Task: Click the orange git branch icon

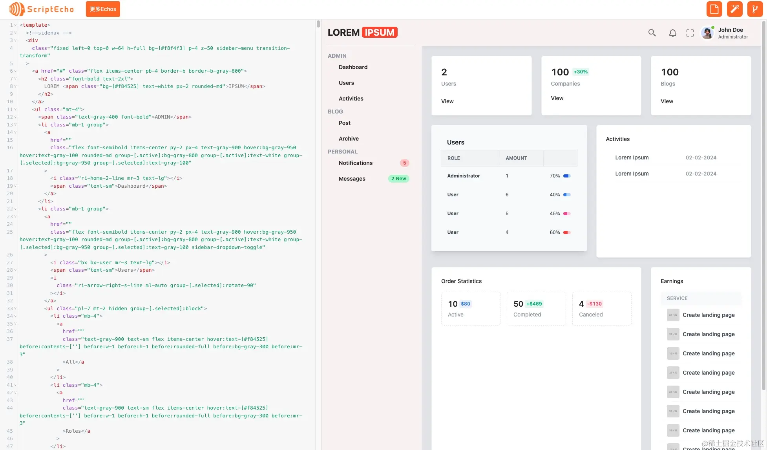Action: [x=755, y=9]
